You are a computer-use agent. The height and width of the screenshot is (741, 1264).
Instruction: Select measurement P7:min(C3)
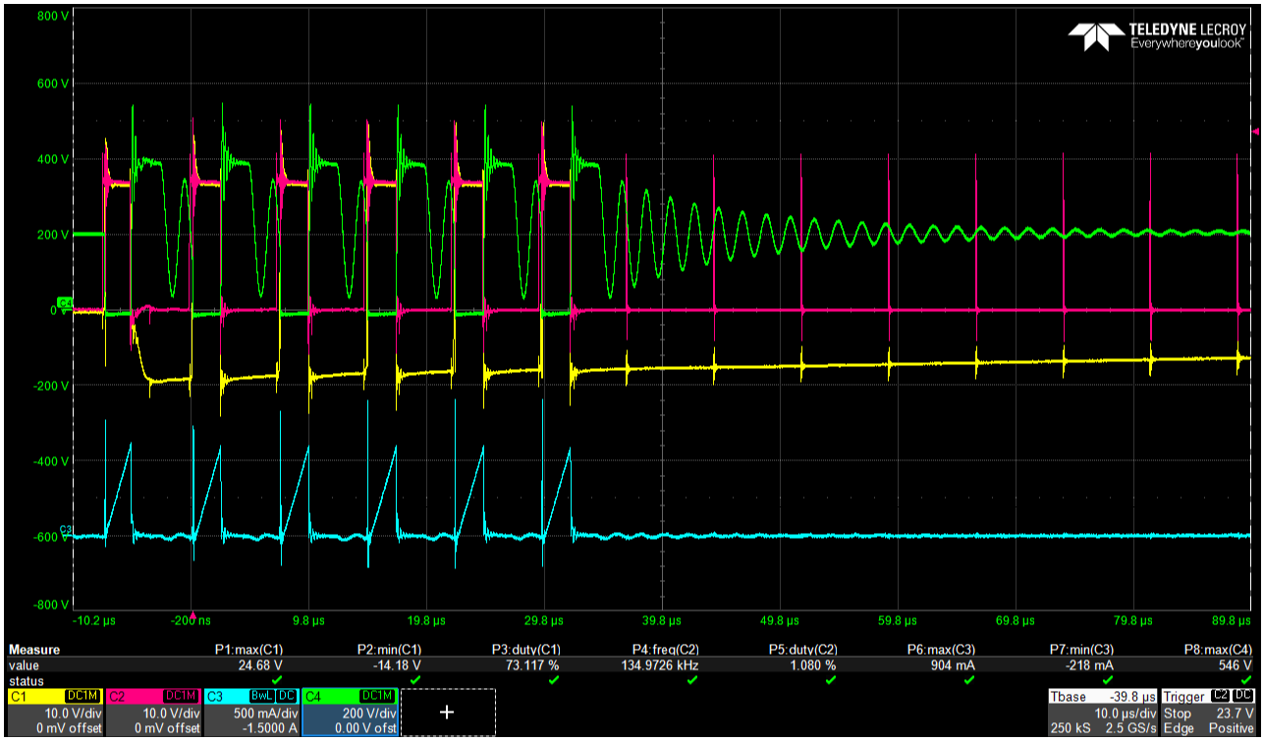click(x=1081, y=650)
